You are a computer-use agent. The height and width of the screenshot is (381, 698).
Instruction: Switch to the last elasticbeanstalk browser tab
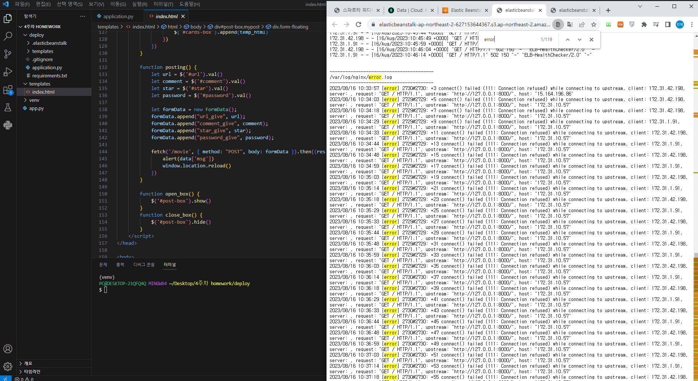pyautogui.click(x=574, y=10)
